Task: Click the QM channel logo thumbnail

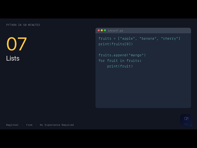Action: (186, 120)
